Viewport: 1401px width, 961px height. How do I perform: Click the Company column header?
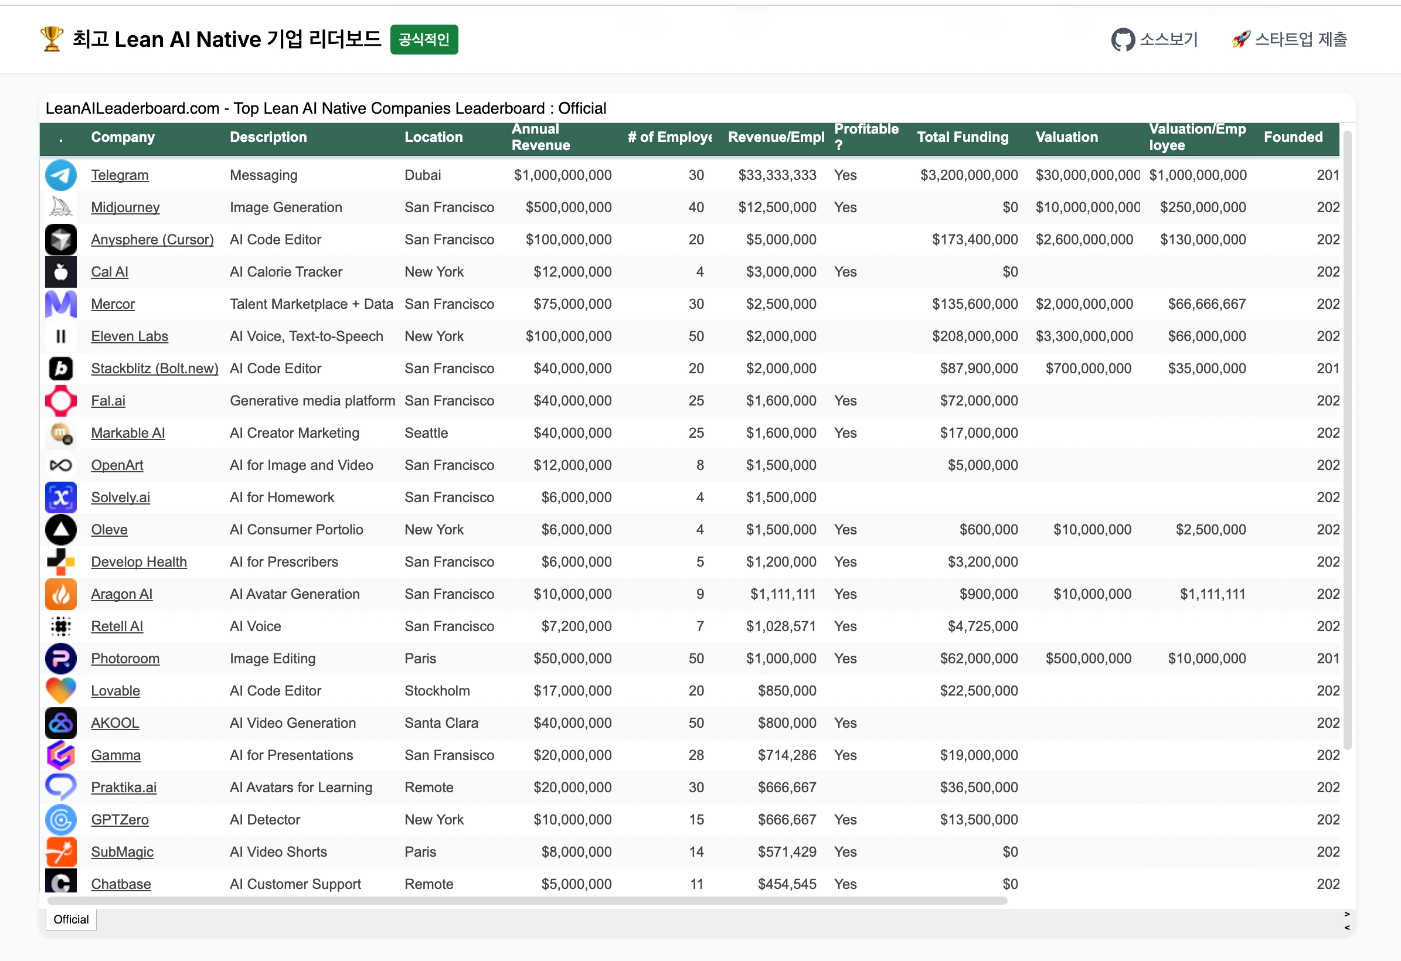tap(123, 137)
